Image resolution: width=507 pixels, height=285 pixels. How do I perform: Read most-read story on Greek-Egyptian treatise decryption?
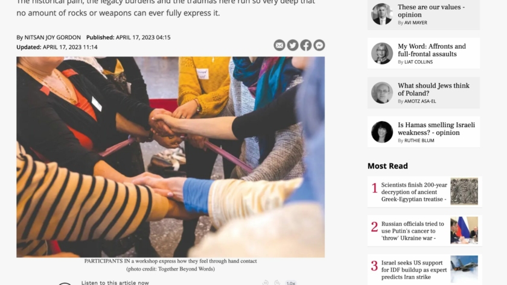[x=414, y=192]
